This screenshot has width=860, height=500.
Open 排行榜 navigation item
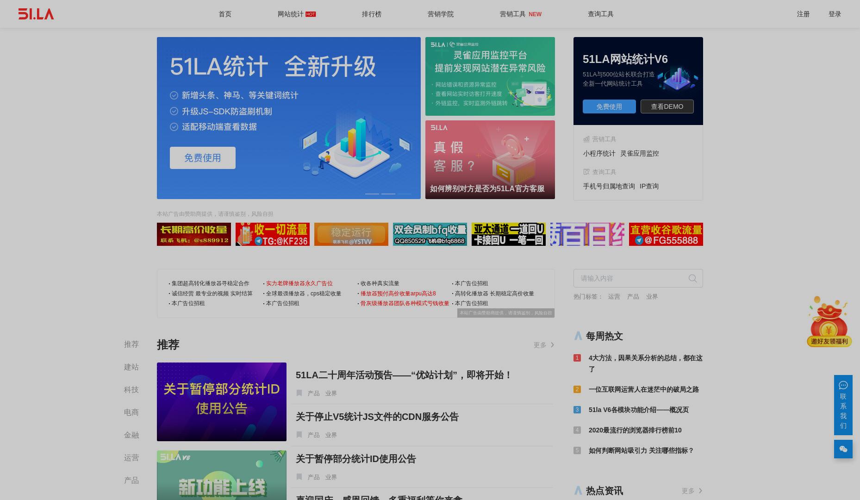click(372, 14)
